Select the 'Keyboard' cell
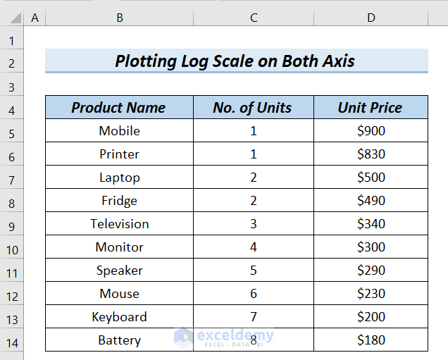Viewport: 448px width, 360px height. tap(119, 317)
